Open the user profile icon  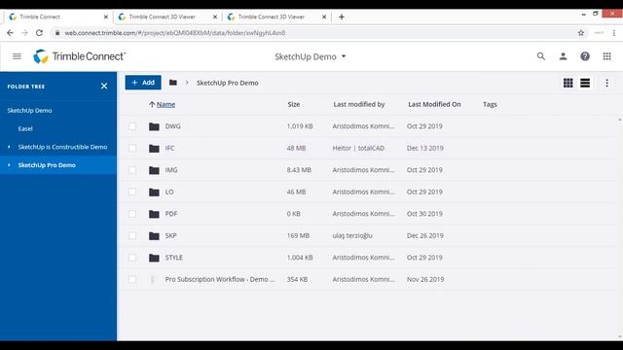point(563,56)
